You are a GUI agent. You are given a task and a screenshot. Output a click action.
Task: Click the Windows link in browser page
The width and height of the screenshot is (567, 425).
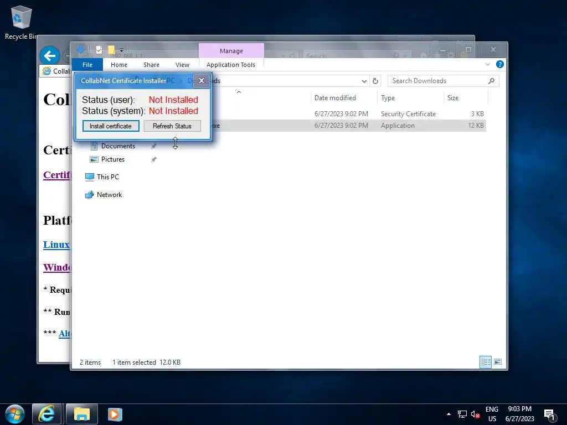(x=57, y=267)
